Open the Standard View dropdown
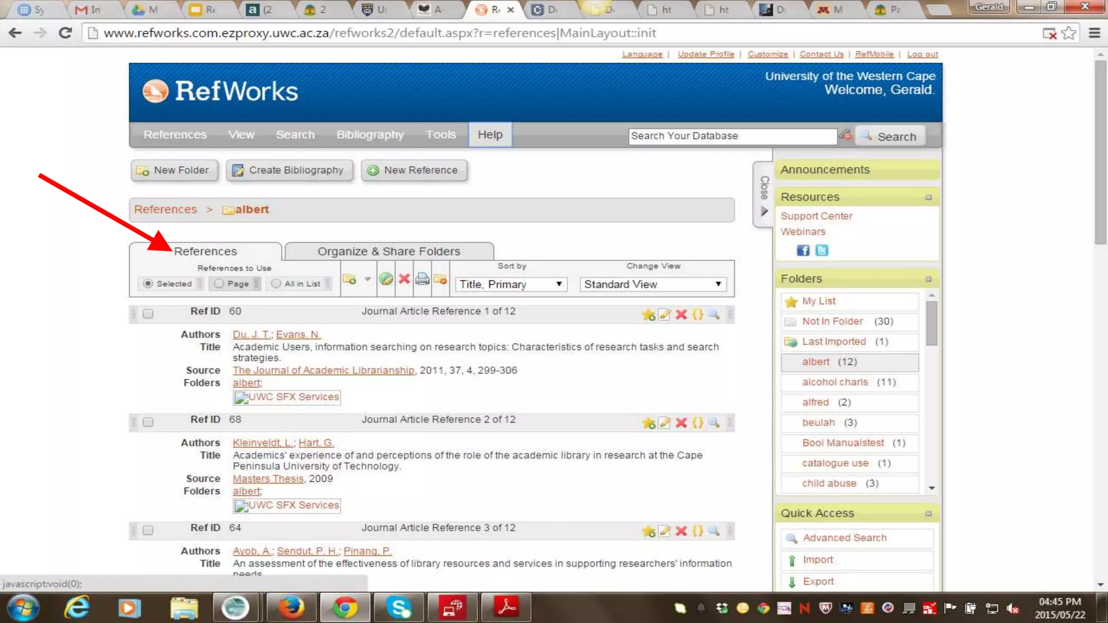This screenshot has width=1108, height=623. [x=652, y=284]
